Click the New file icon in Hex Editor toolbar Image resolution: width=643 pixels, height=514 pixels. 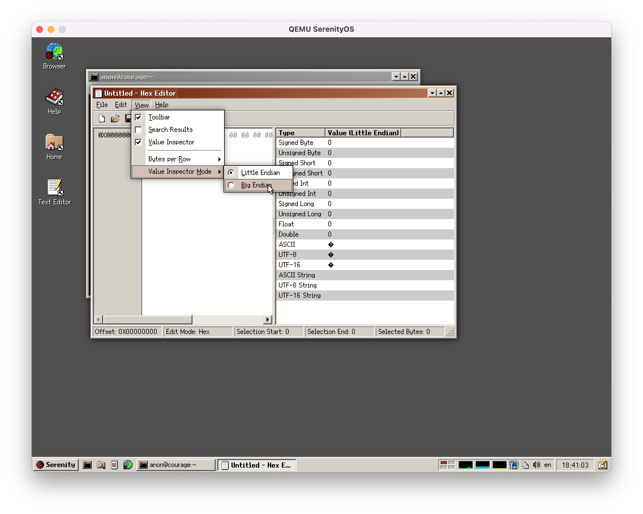point(102,118)
